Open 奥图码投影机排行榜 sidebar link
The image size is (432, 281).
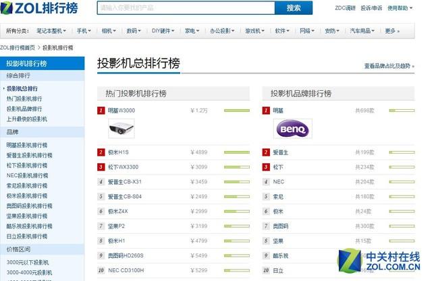[x=29, y=206]
